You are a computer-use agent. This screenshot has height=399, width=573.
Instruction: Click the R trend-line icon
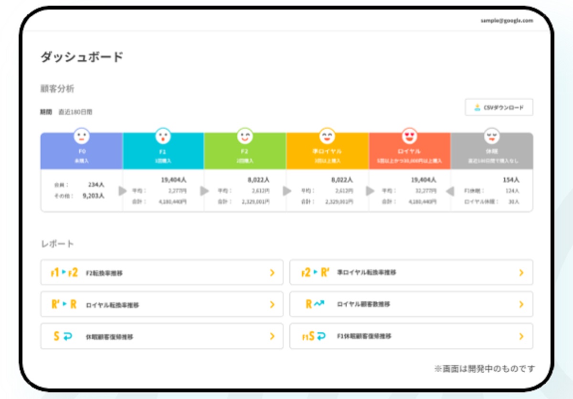315,304
